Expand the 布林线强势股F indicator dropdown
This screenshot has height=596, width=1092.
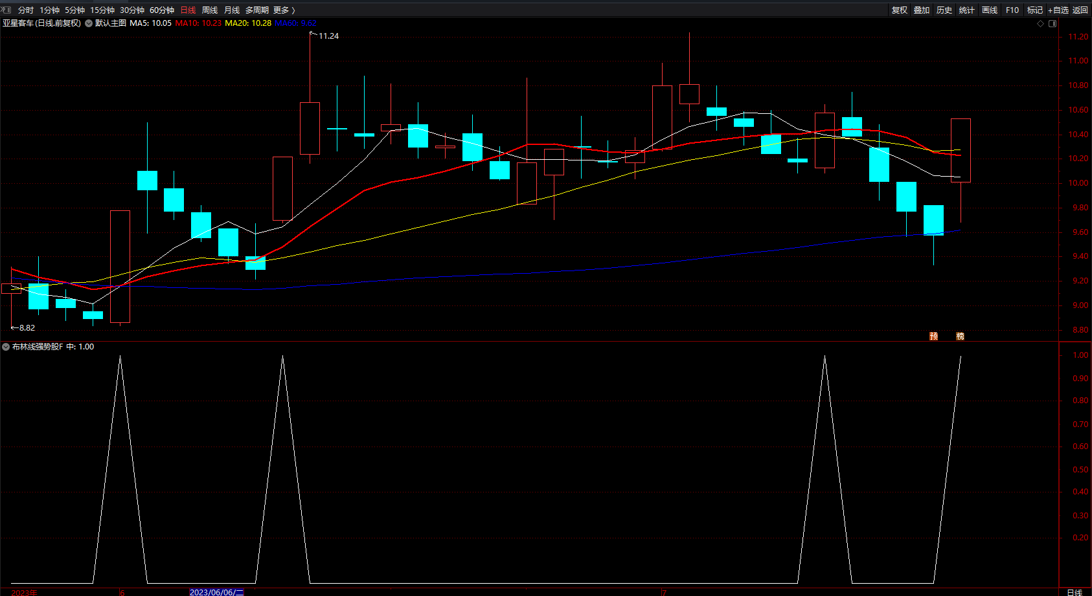(x=6, y=347)
